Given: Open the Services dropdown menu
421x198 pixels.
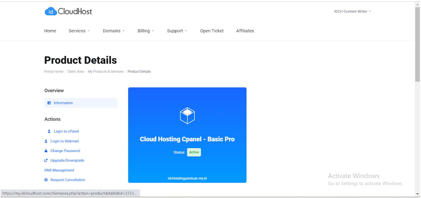Looking at the screenshot, I should click(79, 31).
